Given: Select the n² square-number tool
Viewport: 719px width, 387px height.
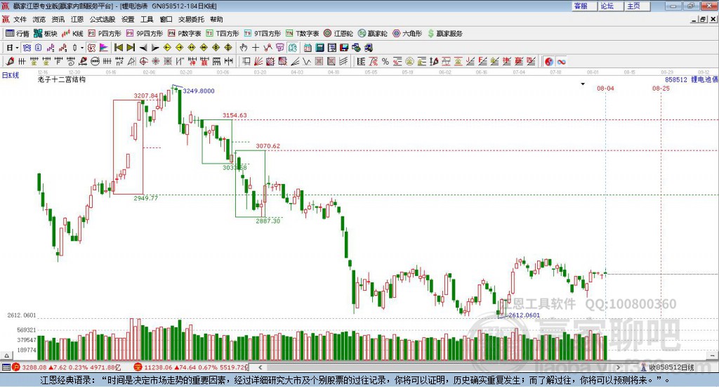Looking at the screenshot, I should pos(119,61).
